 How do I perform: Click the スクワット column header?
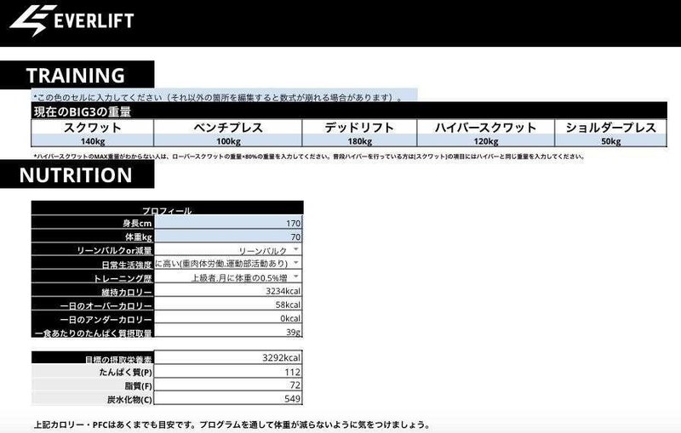click(x=93, y=127)
